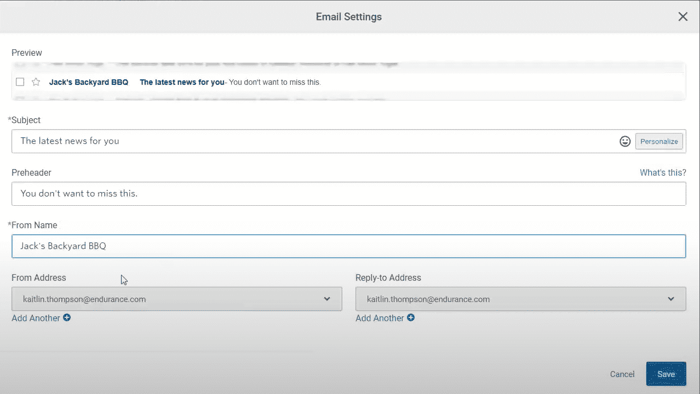The width and height of the screenshot is (700, 394).
Task: Select the From Name input box
Action: pyautogui.click(x=348, y=246)
